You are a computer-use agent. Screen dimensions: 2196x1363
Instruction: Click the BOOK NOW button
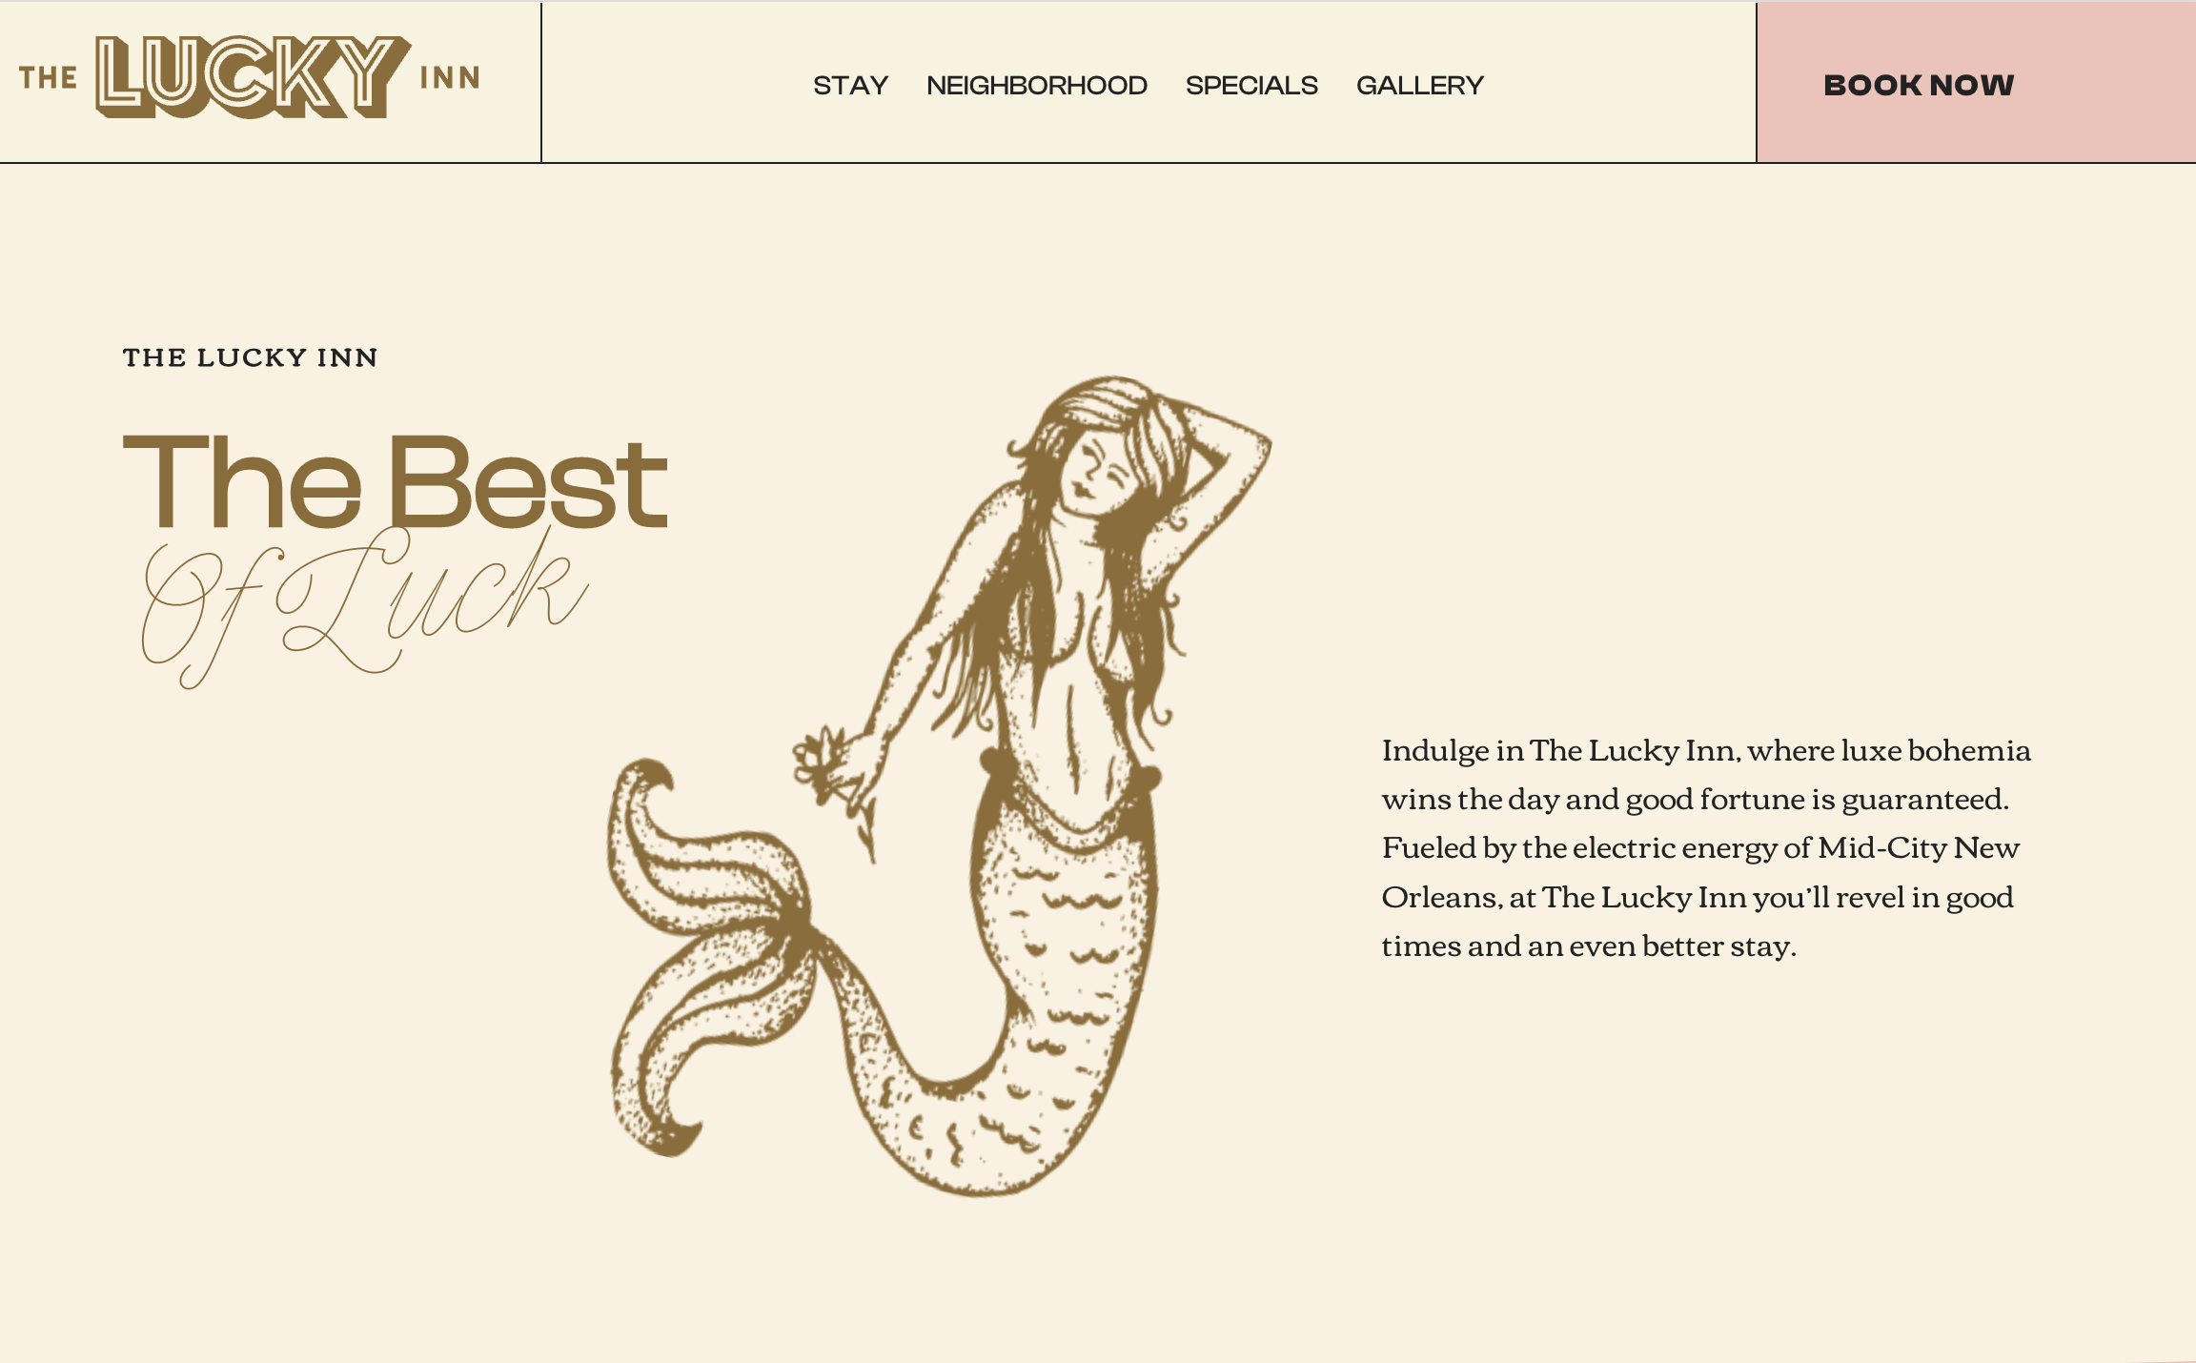[1976, 83]
